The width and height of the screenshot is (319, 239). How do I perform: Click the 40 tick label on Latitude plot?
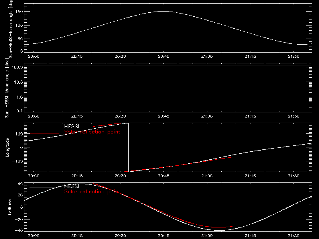point(20,184)
